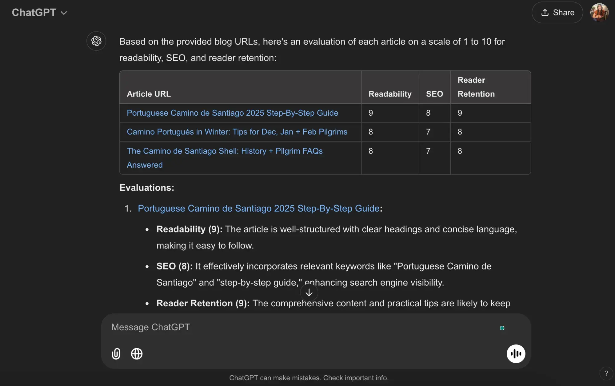Open the Step-By-Step Guide link under Evaluations
This screenshot has height=386, width=615.
[258, 208]
